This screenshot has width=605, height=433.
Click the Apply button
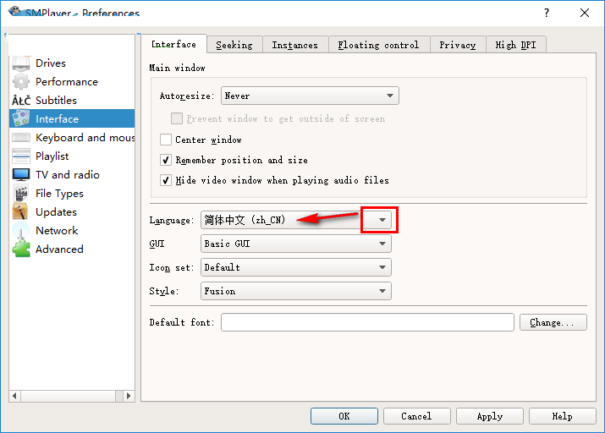[490, 416]
